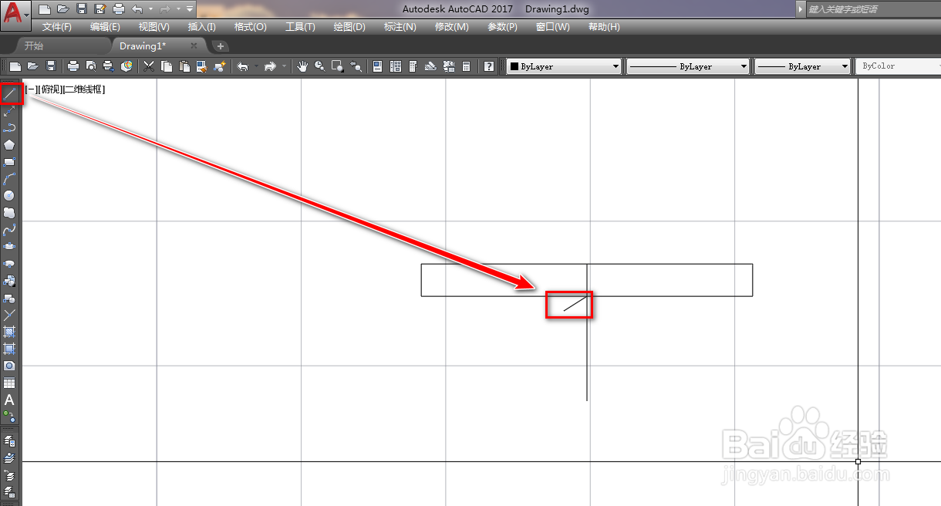
Task: Click the 俯视 view control label
Action: [x=49, y=89]
